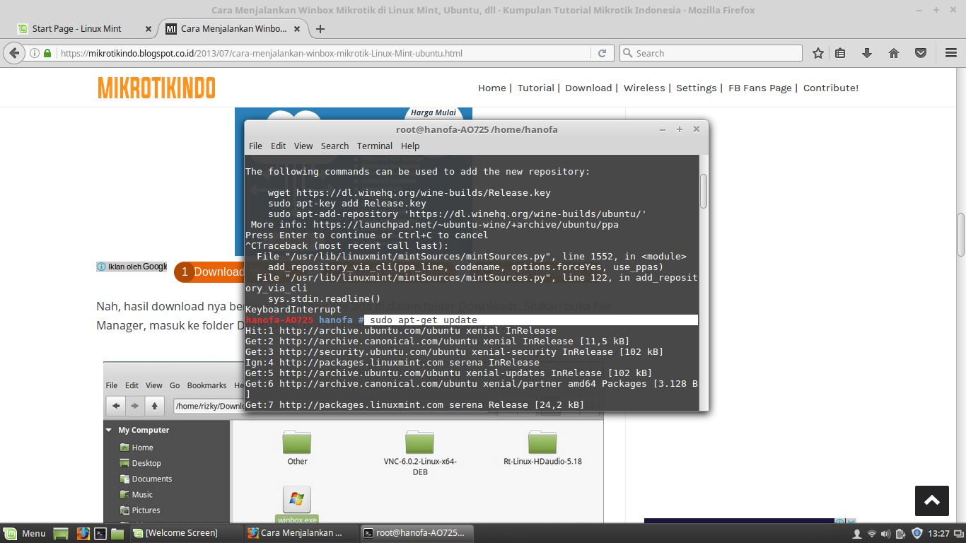Bookmark this page with the star icon
This screenshot has height=543, width=966.
click(818, 53)
